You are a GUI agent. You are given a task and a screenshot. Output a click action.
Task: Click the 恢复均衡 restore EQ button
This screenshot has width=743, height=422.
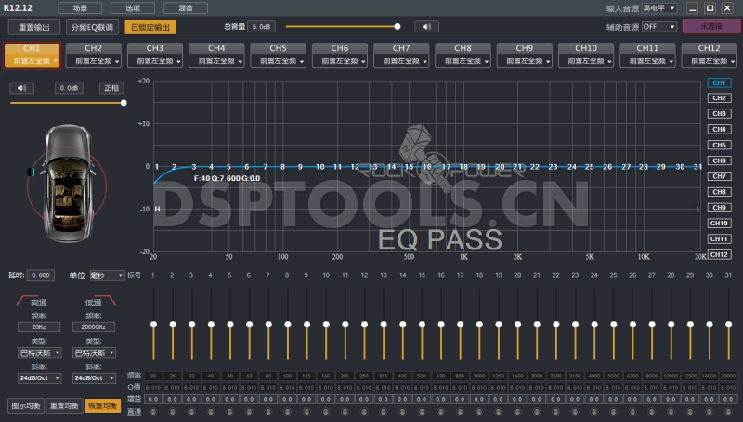coord(102,405)
